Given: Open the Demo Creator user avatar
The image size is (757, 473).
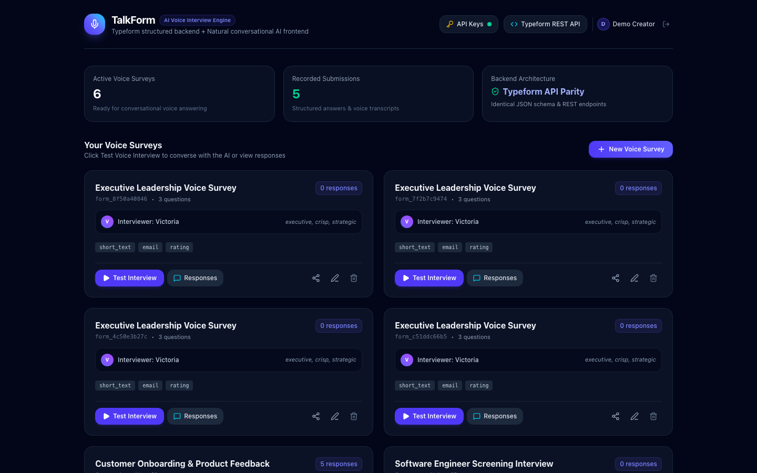Looking at the screenshot, I should (603, 24).
